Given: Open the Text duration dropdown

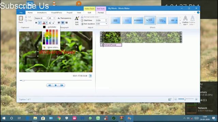Looking at the screenshot, I should click(x=106, y=24).
